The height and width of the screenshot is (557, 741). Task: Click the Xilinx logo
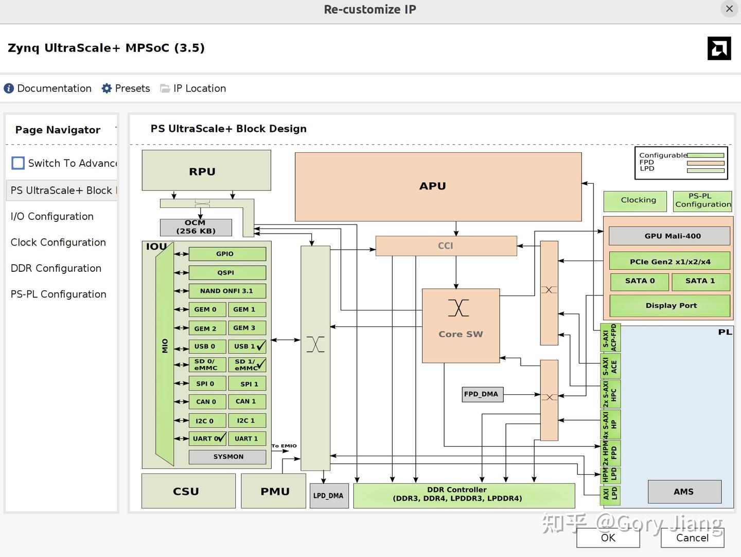point(719,48)
